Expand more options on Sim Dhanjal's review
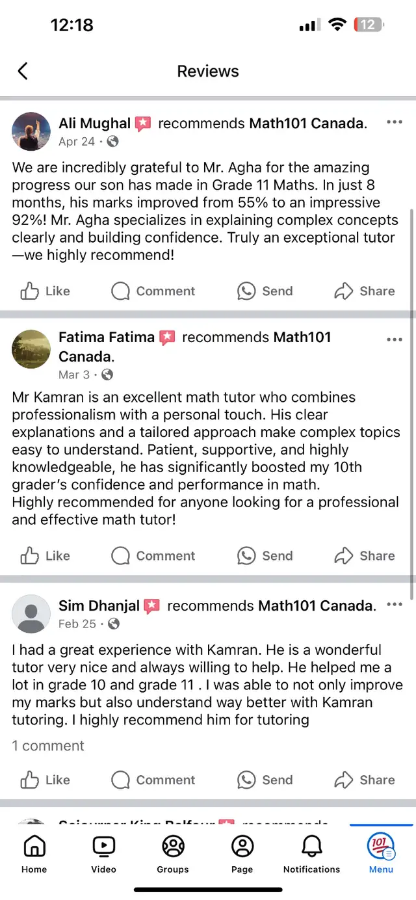The height and width of the screenshot is (900, 416). click(395, 605)
